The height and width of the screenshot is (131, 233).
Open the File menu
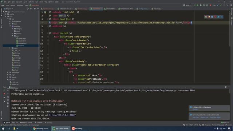point(5,2)
